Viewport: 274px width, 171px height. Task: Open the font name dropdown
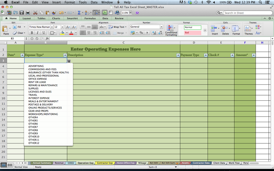pos(52,27)
